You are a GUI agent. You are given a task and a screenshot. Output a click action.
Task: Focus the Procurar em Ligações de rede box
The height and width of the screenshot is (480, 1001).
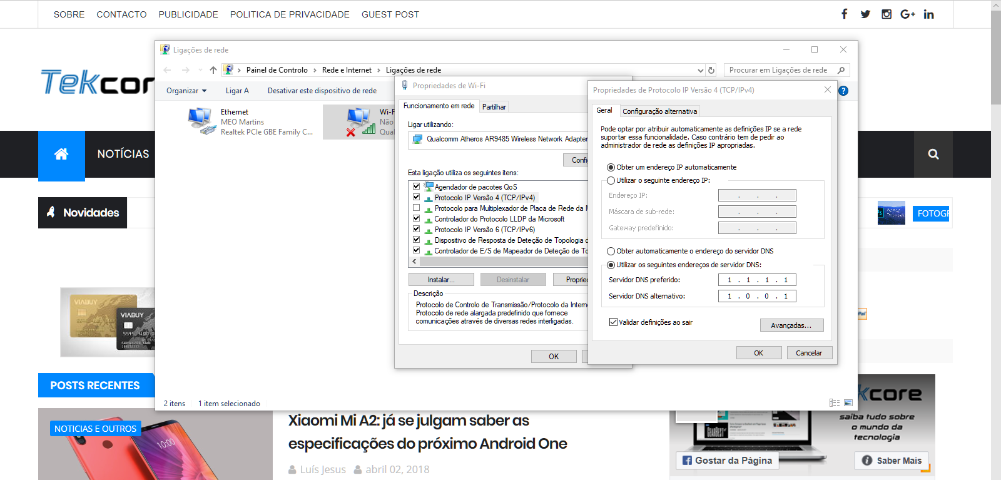click(x=786, y=70)
